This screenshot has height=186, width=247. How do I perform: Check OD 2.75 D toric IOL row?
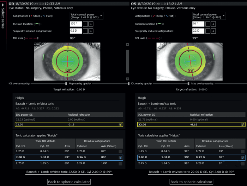pyautogui.click(x=120, y=163)
